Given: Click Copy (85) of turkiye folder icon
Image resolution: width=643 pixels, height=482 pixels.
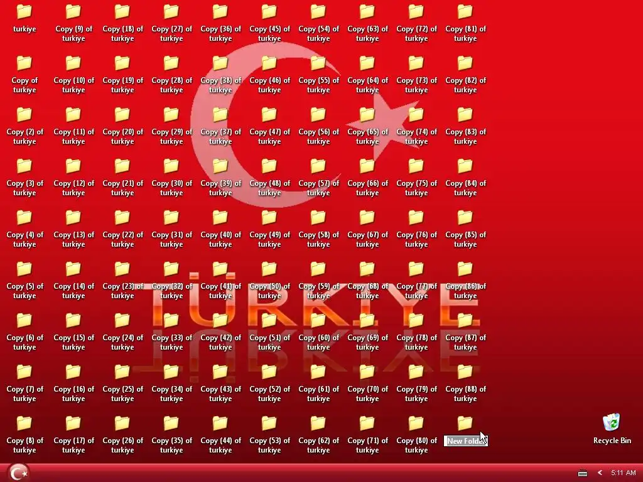Looking at the screenshot, I should click(465, 217).
